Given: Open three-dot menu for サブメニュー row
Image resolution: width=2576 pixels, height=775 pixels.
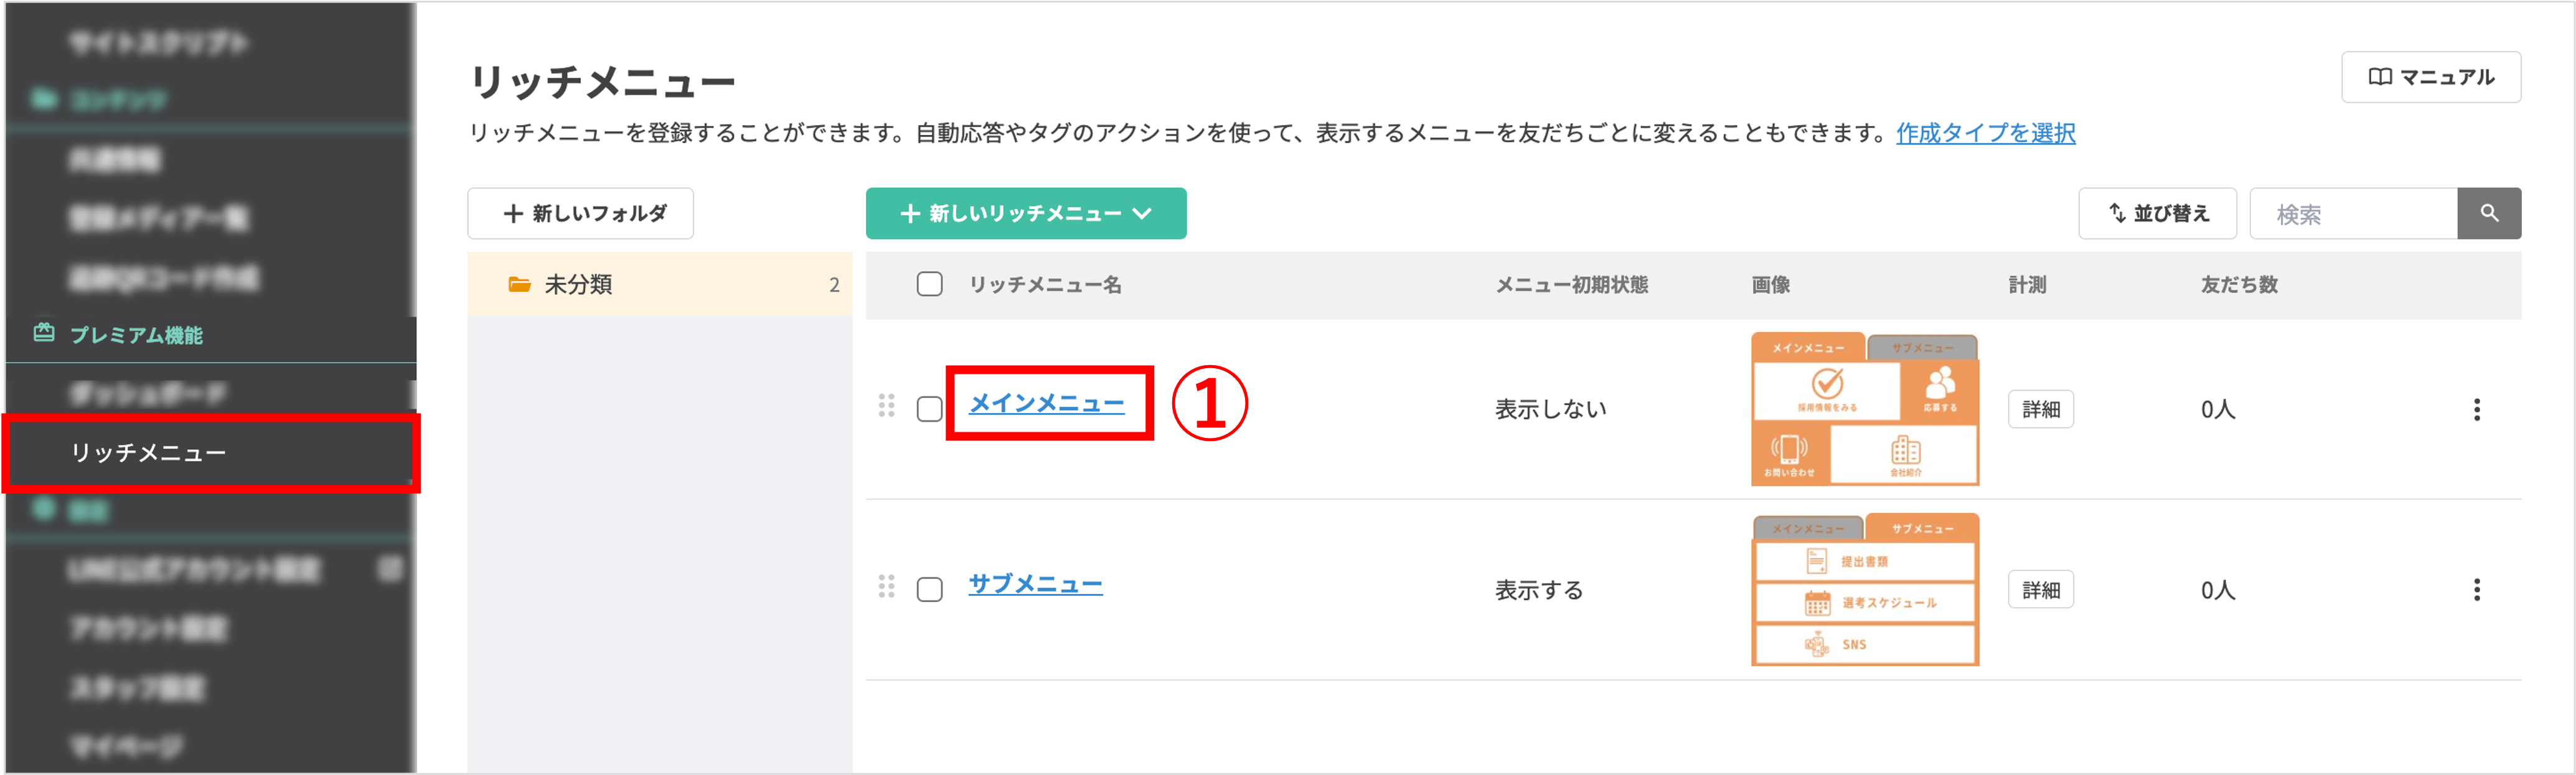Looking at the screenshot, I should 2476,590.
